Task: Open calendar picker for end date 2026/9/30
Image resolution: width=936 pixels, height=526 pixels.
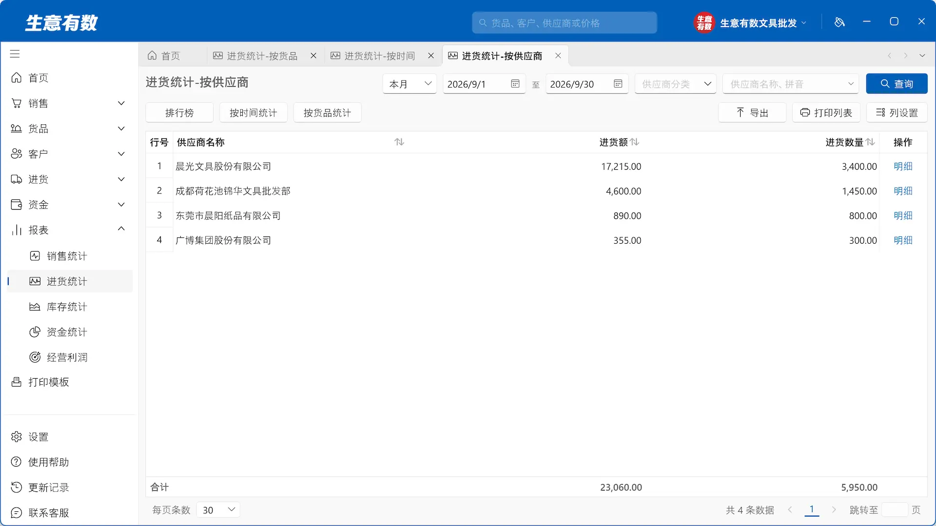Action: [618, 84]
